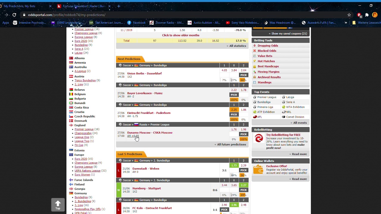Open Blocked Odds betting tool

coord(267,51)
